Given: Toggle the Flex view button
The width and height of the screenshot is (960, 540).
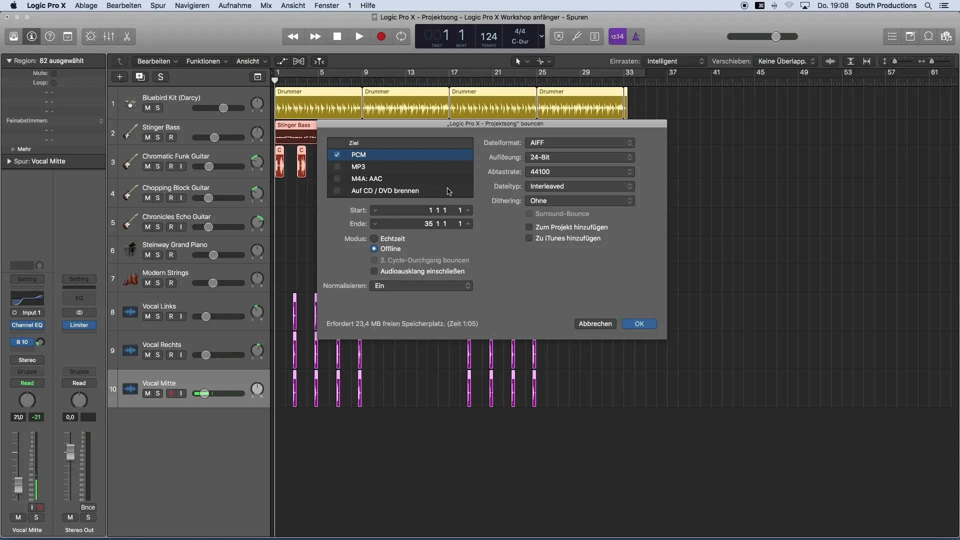Looking at the screenshot, I should pyautogui.click(x=298, y=61).
